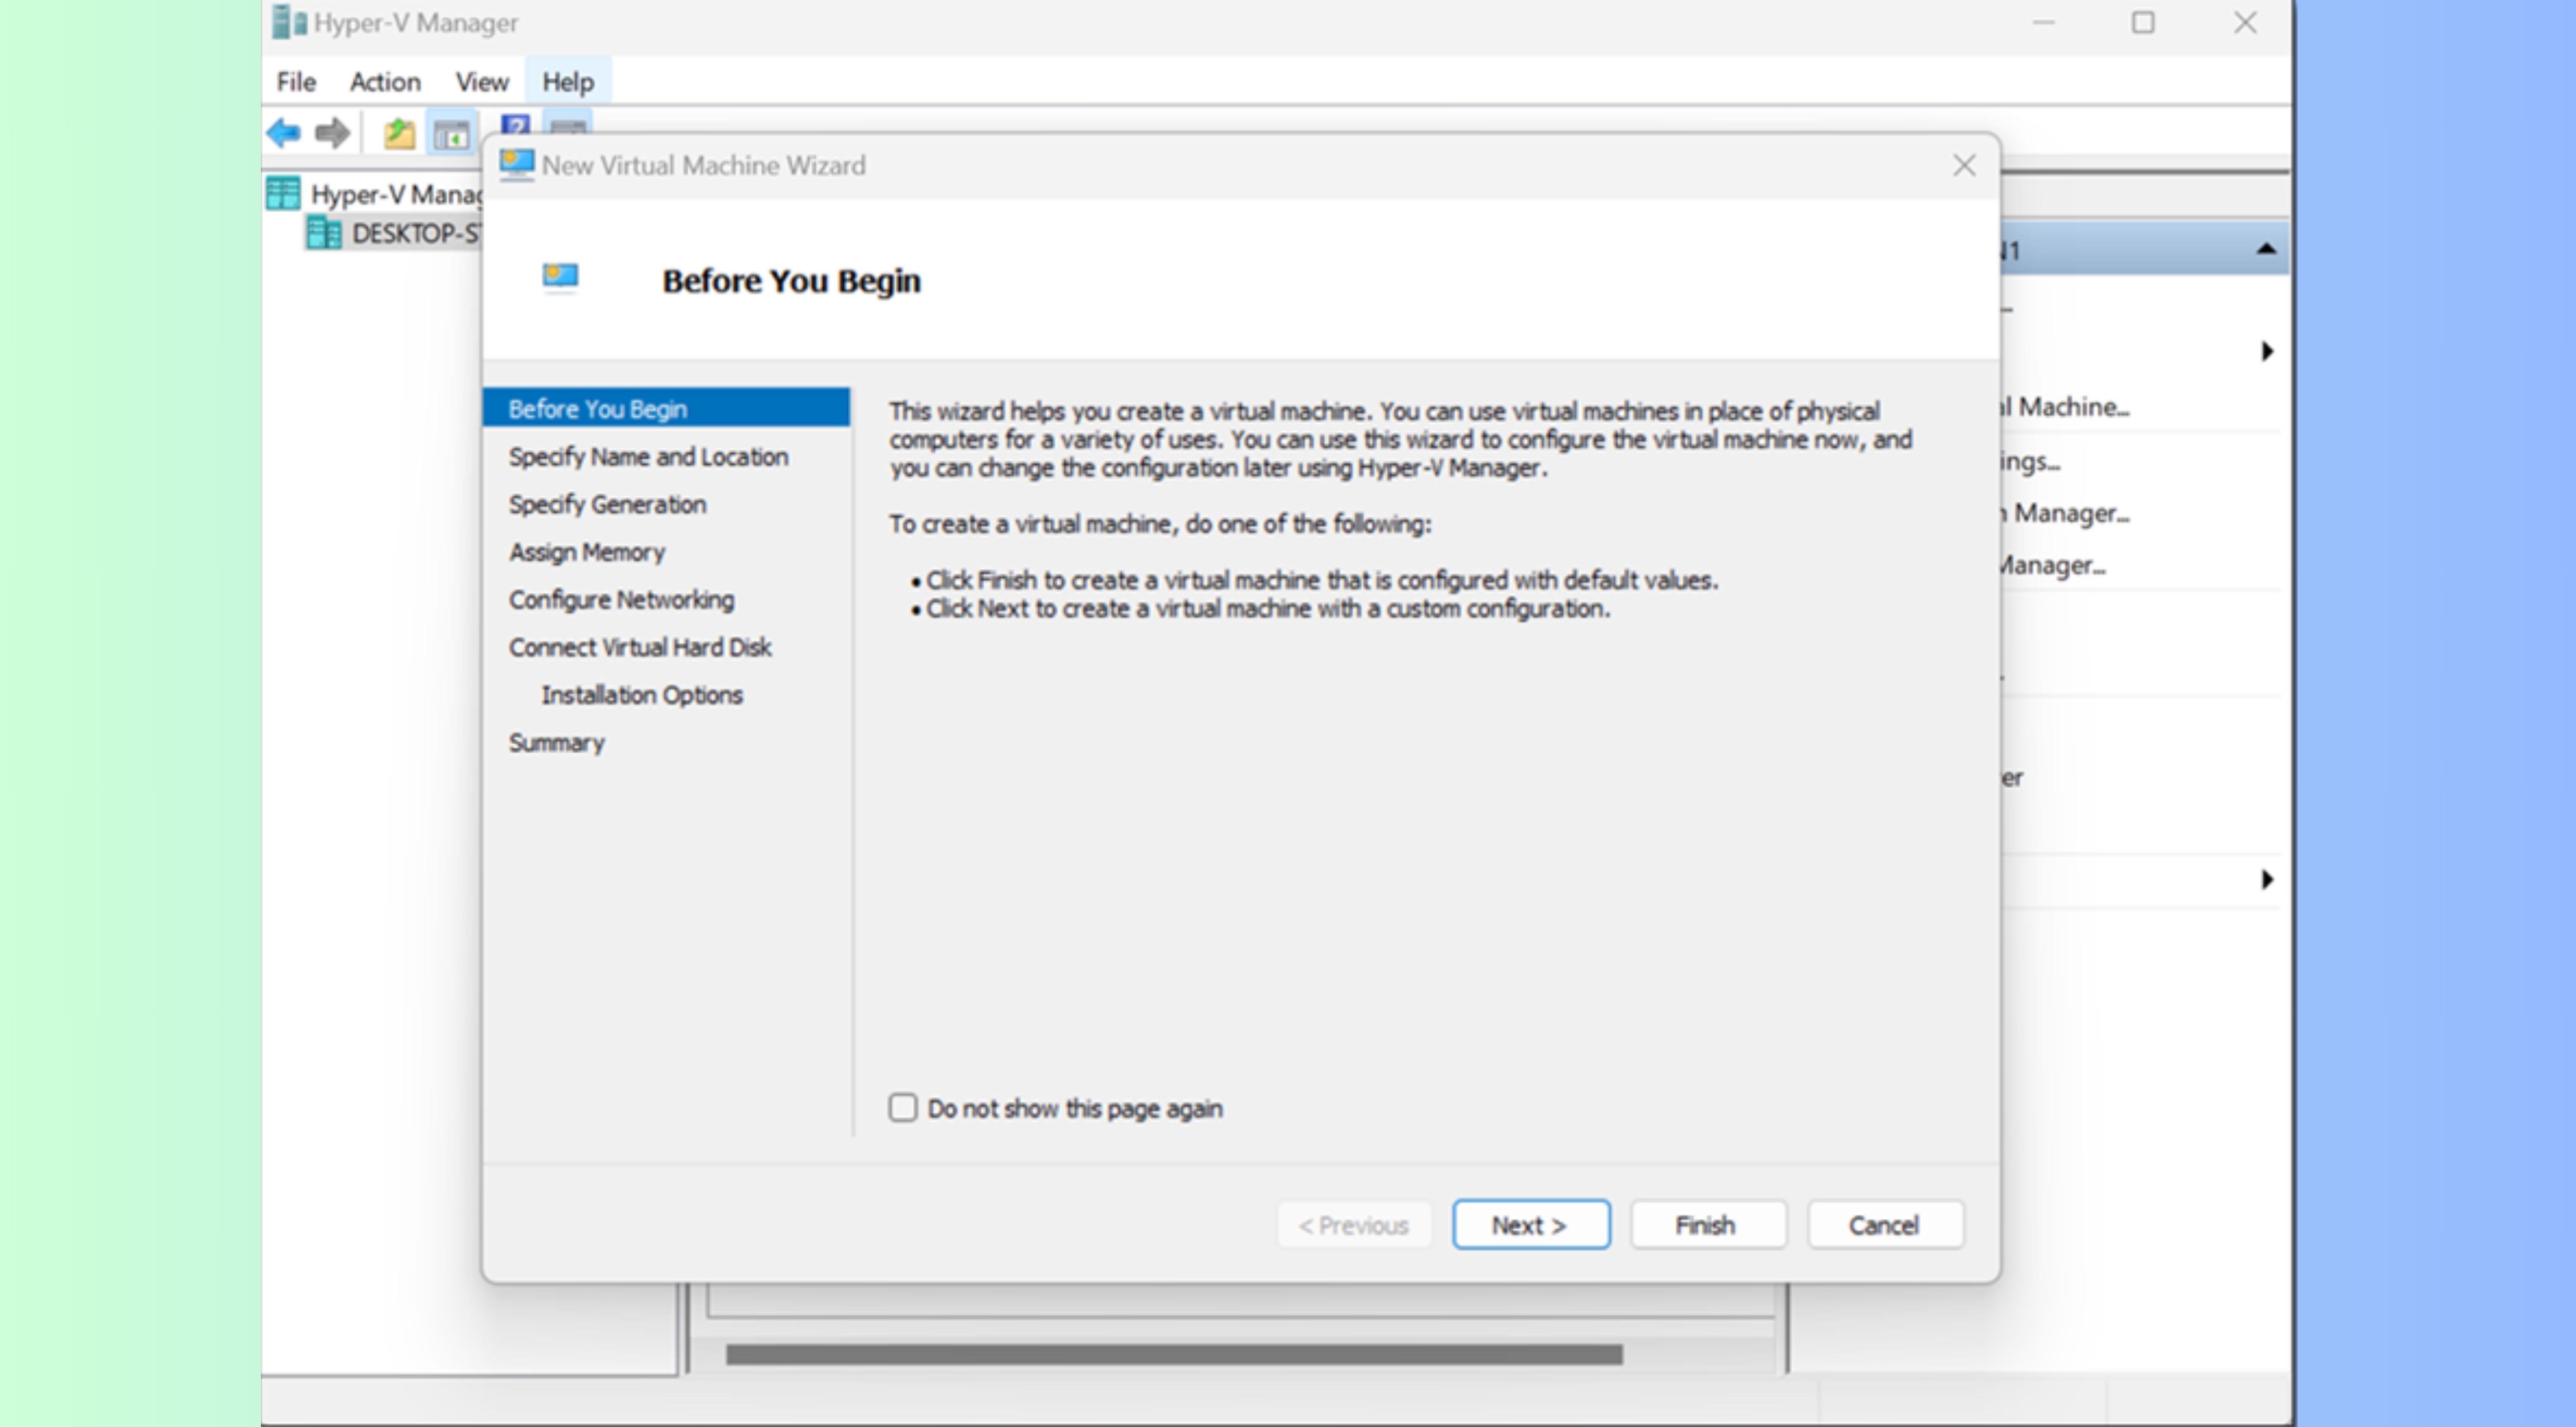The width and height of the screenshot is (2576, 1427).
Task: Click the Hyper-V Manager tree root icon
Action: click(284, 193)
